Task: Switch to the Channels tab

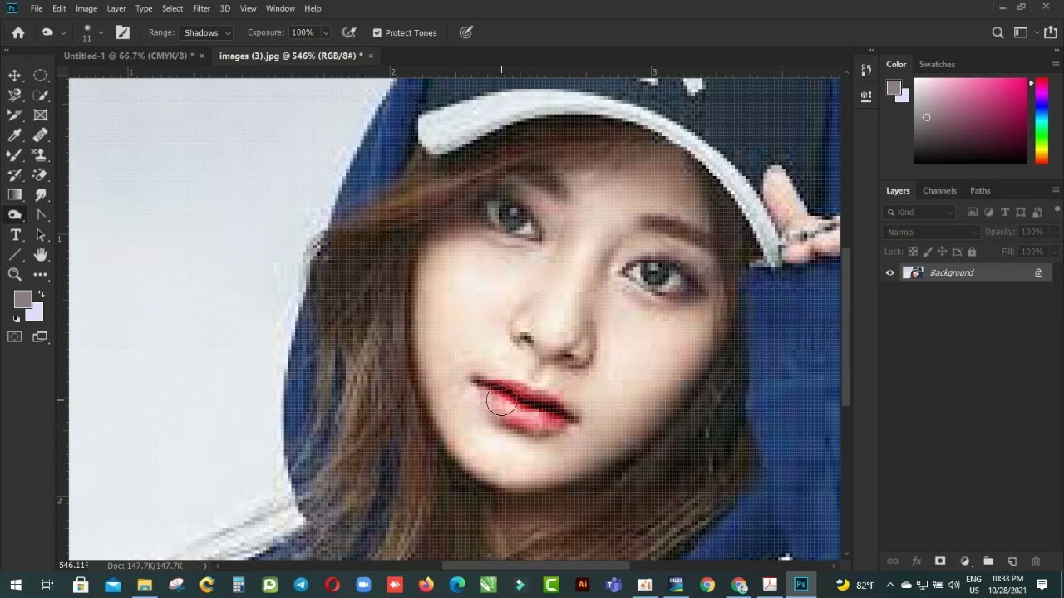Action: (939, 191)
